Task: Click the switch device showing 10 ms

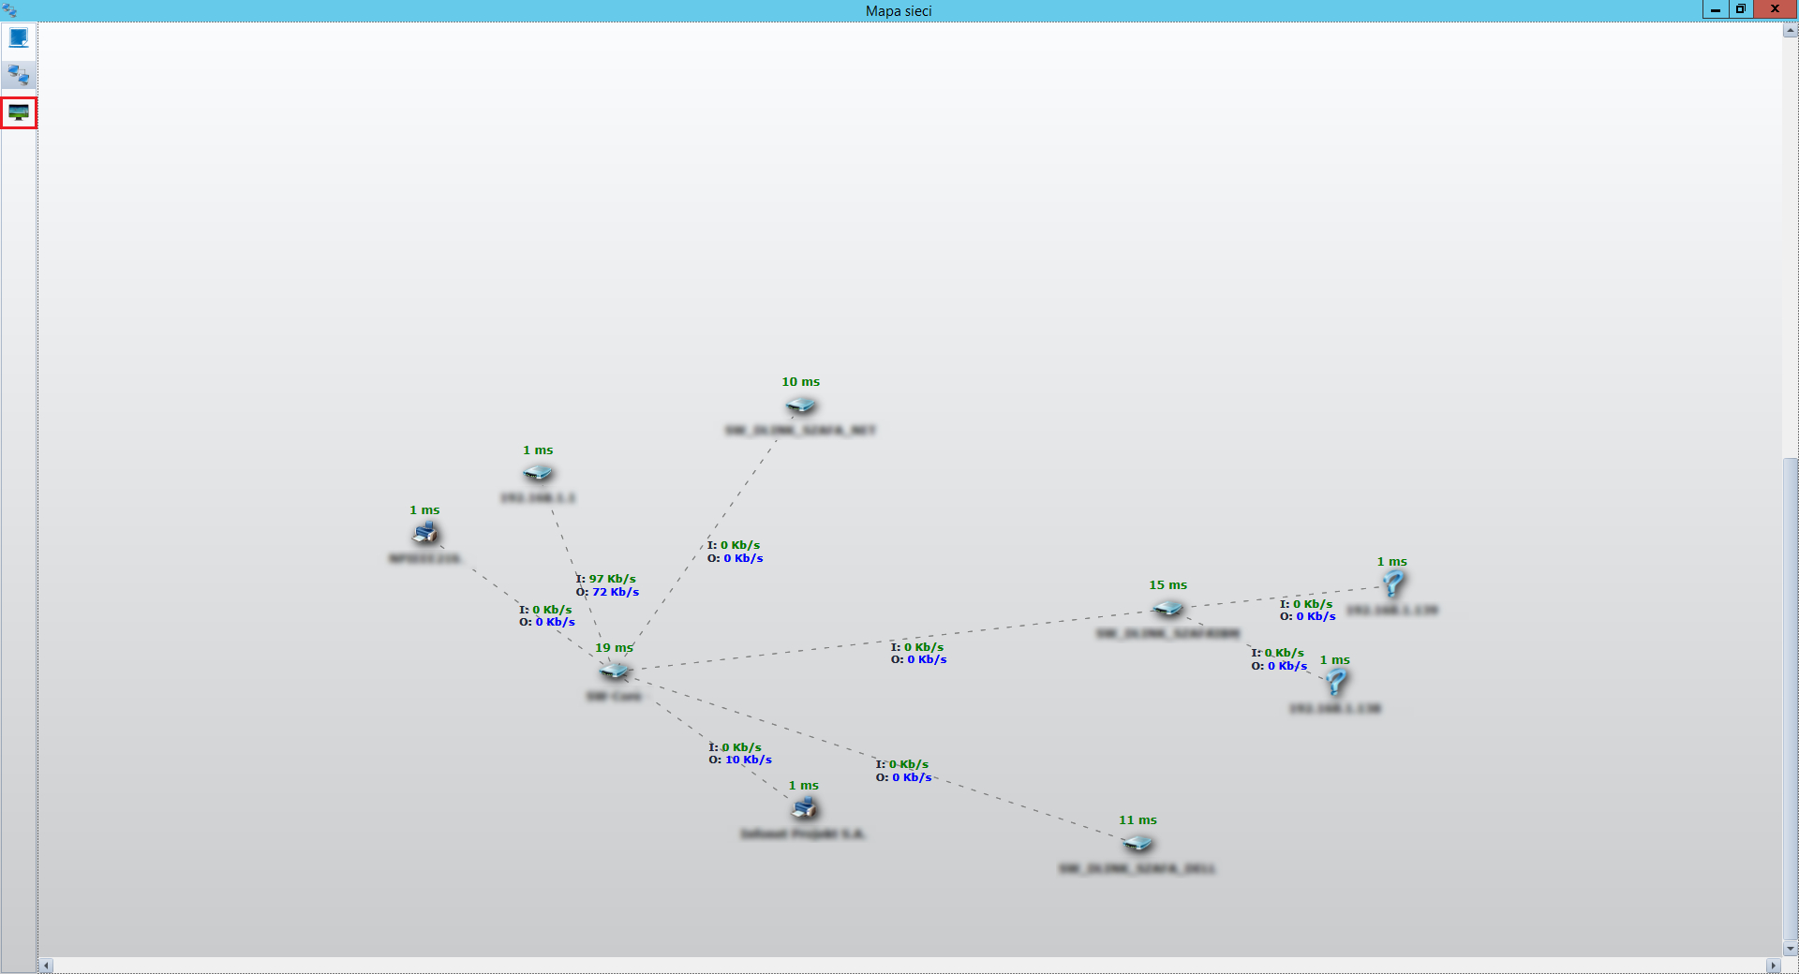Action: point(801,406)
